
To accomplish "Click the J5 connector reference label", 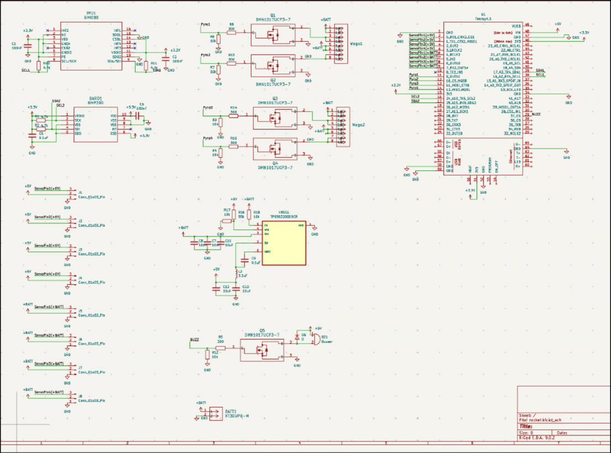I will coord(80,311).
